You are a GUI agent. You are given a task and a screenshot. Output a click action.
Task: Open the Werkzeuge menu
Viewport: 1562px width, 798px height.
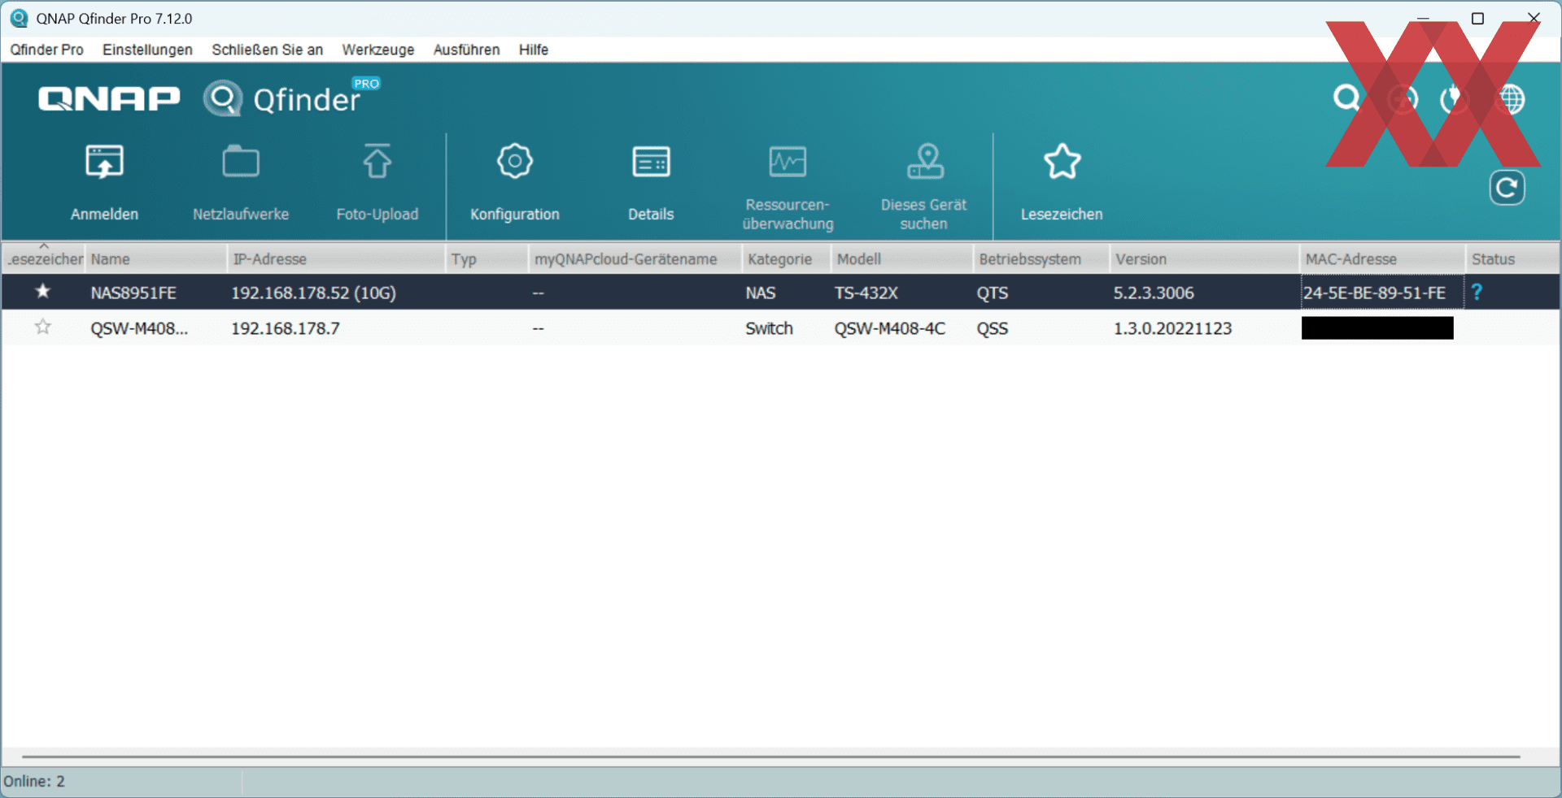click(x=377, y=50)
